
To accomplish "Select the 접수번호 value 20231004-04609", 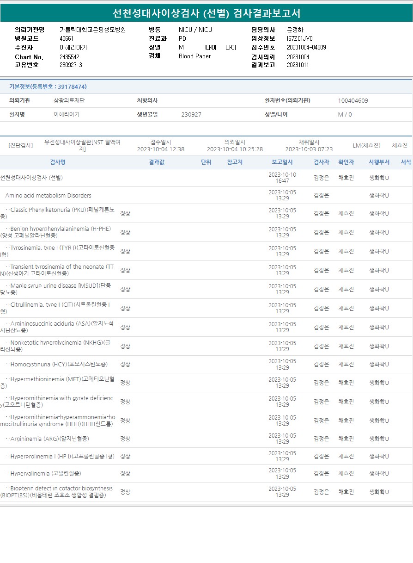I will pyautogui.click(x=306, y=48).
